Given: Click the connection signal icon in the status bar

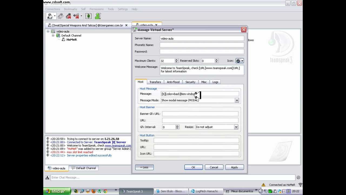Looking at the screenshot, I should coord(300,185).
